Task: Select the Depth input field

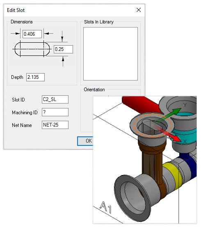Action: 35,77
